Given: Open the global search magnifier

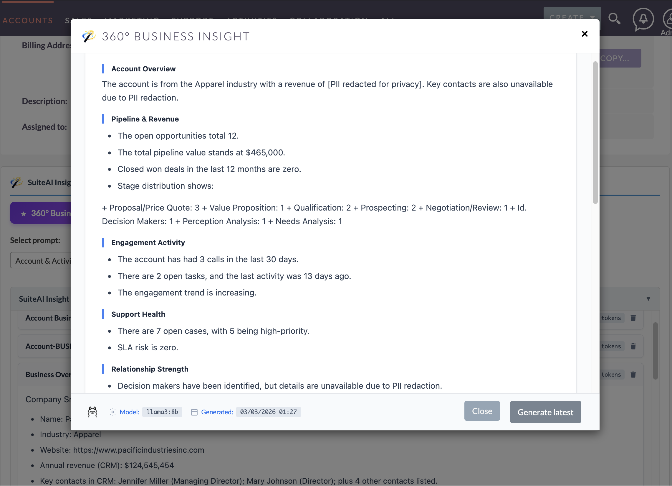Looking at the screenshot, I should [615, 19].
